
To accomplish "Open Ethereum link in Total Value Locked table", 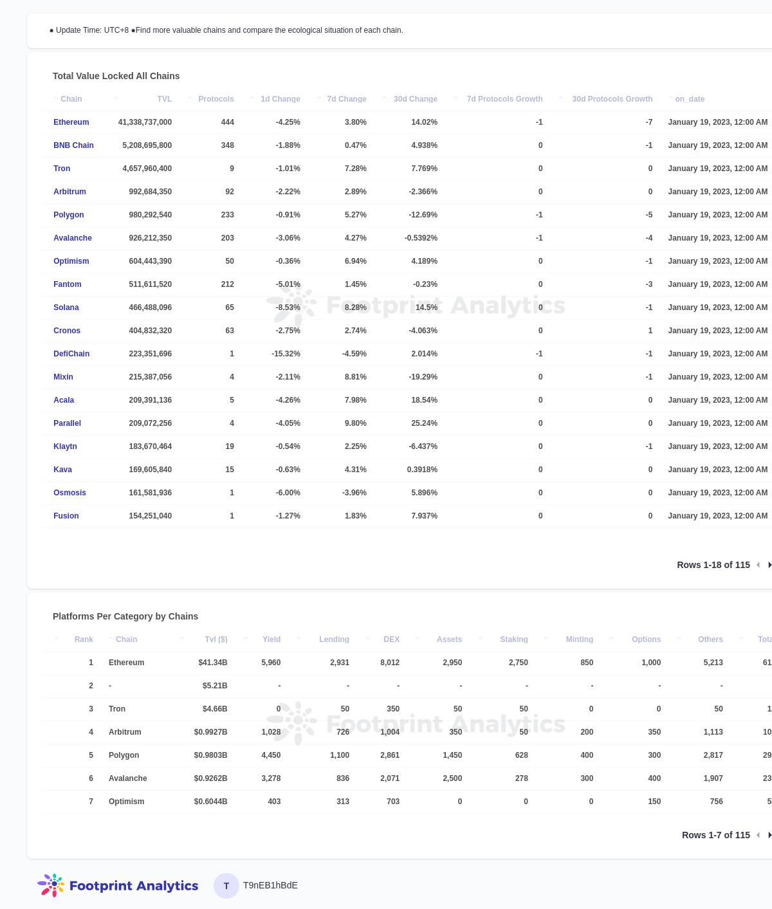I will tap(71, 122).
